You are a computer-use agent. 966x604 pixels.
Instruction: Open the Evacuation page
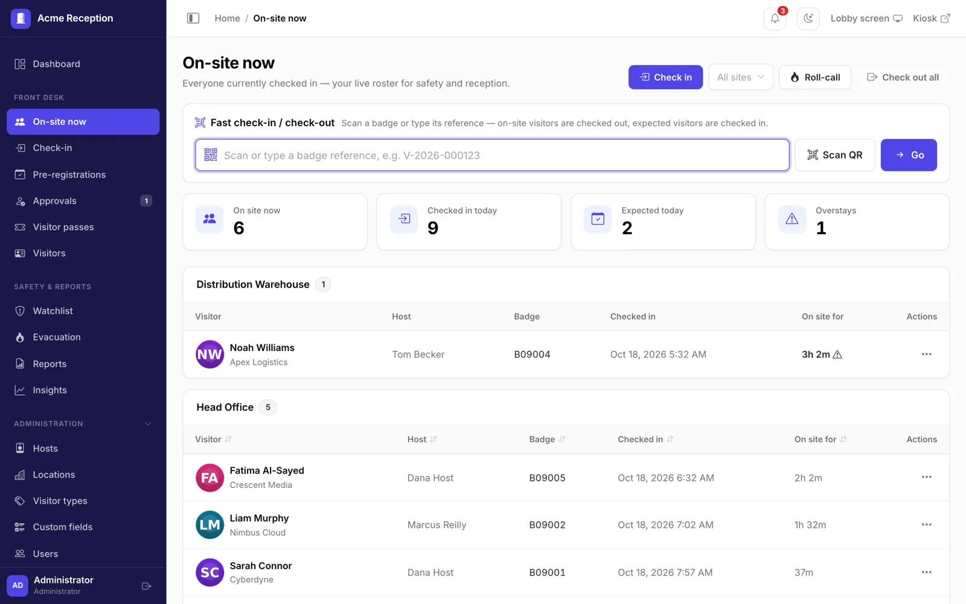(x=83, y=337)
